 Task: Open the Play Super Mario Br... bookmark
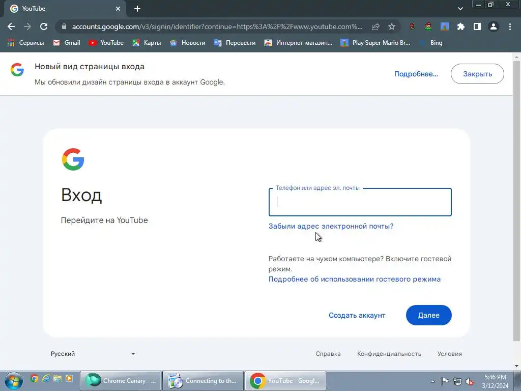coord(375,43)
